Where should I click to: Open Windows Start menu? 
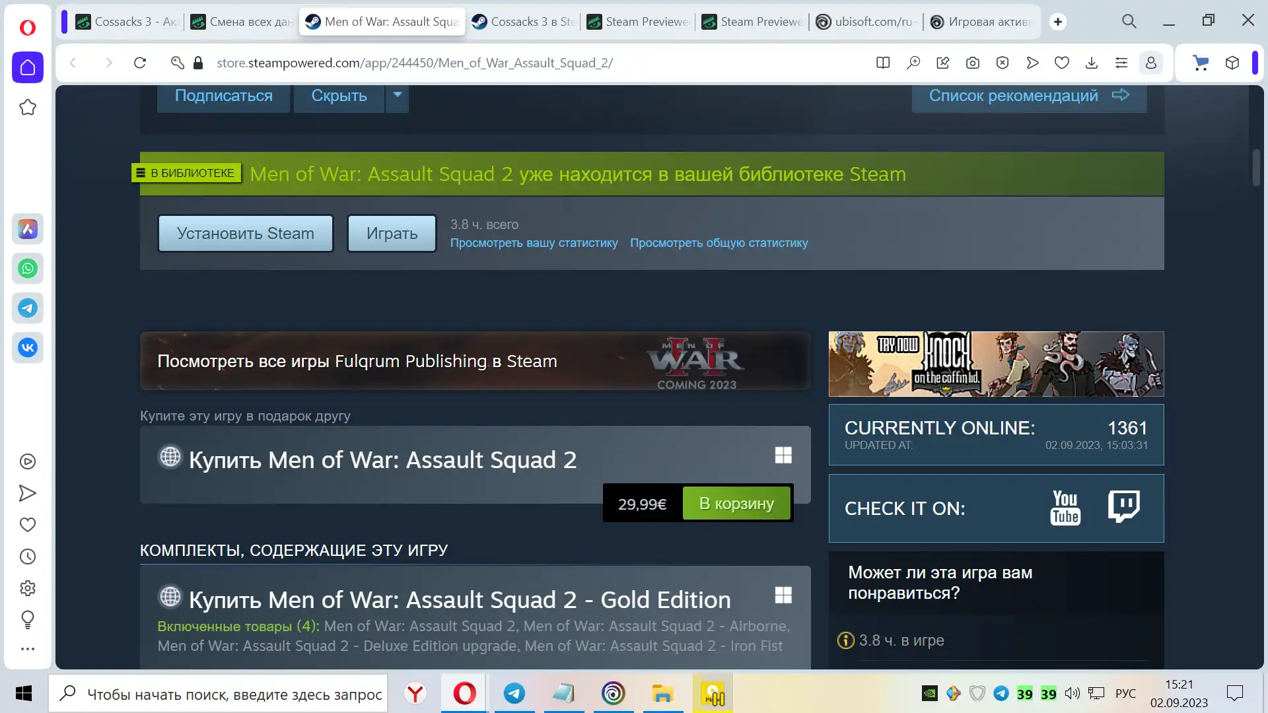[x=24, y=694]
